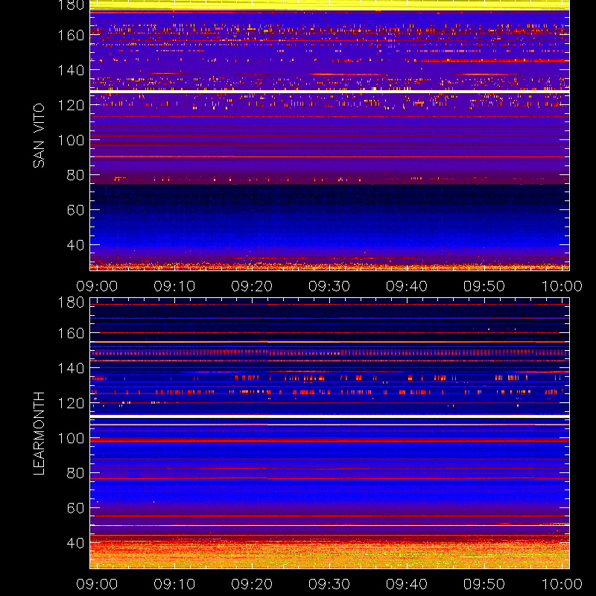Click the 60 tick label on San Vito plot

[75, 210]
